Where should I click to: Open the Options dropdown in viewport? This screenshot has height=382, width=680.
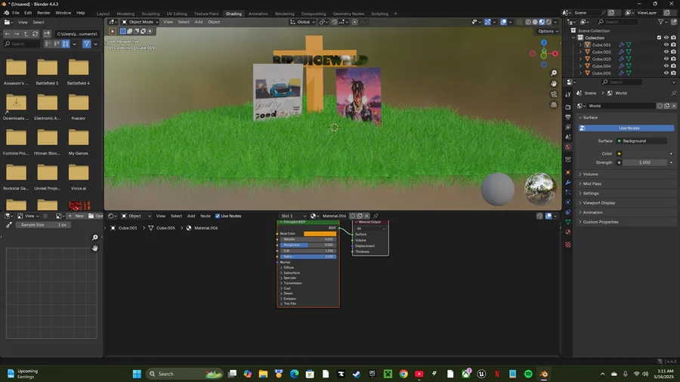point(548,31)
